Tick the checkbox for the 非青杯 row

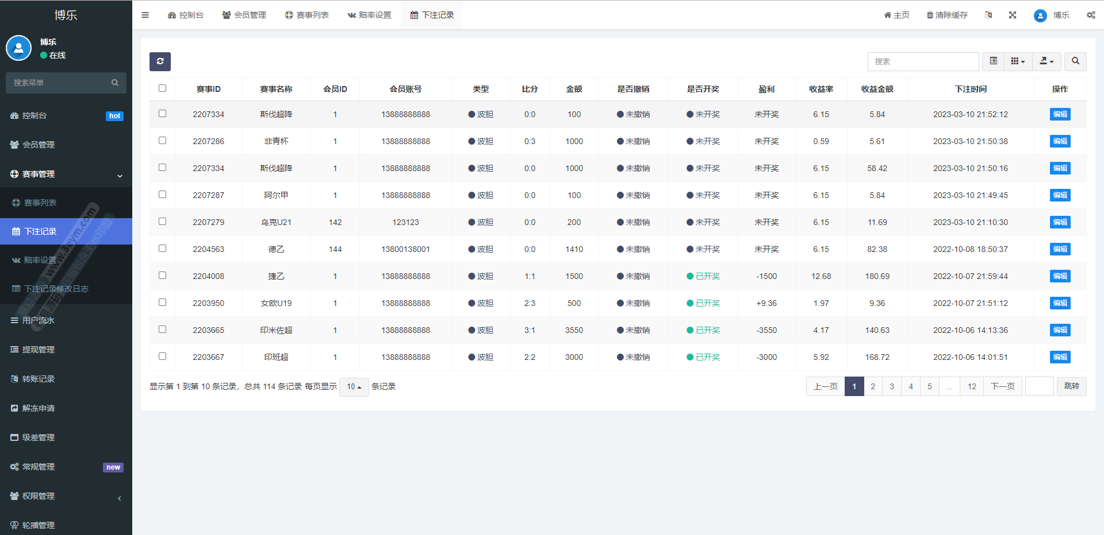pyautogui.click(x=162, y=141)
